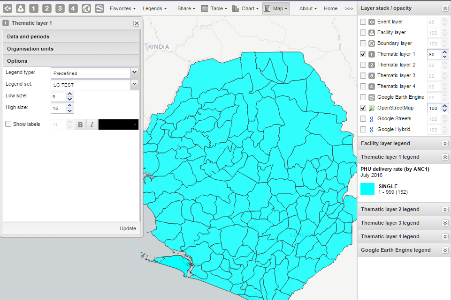451x300 pixels.
Task: Open the Legend set dropdown
Action: pos(134,84)
